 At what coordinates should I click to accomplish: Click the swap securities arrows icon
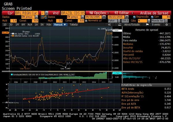(x=44, y=17)
